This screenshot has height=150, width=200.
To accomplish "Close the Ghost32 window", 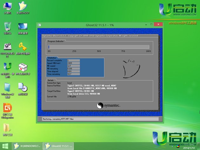I will (x=158, y=24).
